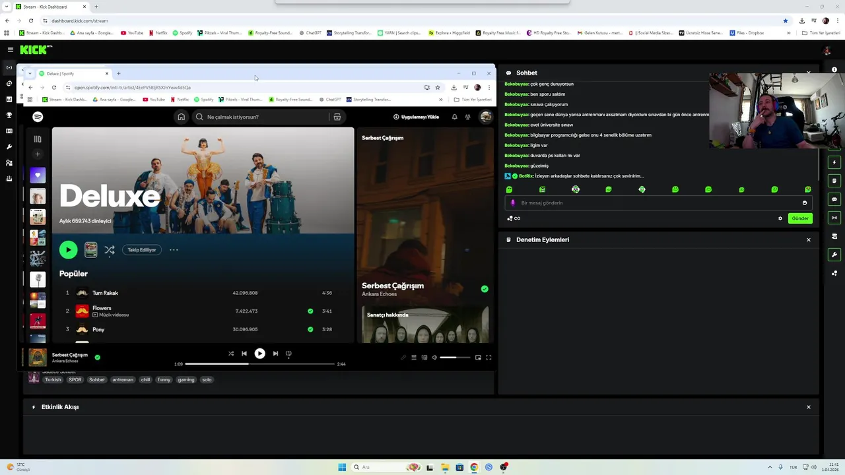Image resolution: width=845 pixels, height=475 pixels.
Task: Open Spotify browse icon beside search
Action: [337, 117]
